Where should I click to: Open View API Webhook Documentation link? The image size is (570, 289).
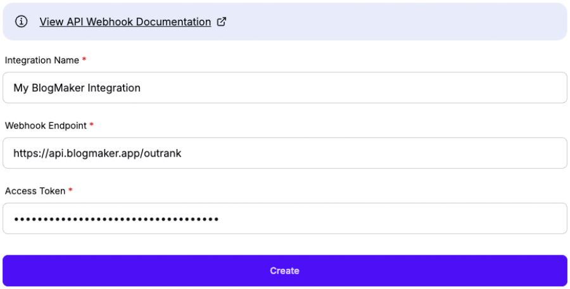125,22
